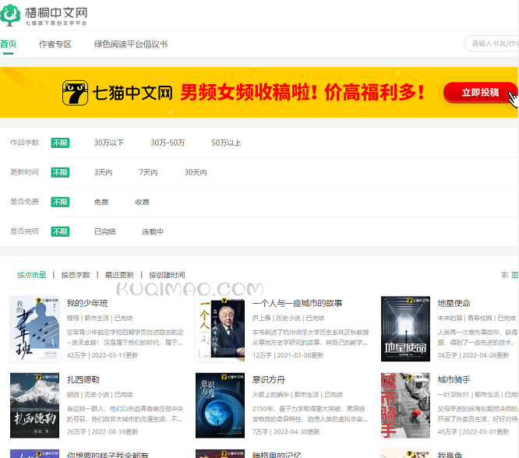
Task: Open 意识方舟 title link
Action: click(x=268, y=379)
